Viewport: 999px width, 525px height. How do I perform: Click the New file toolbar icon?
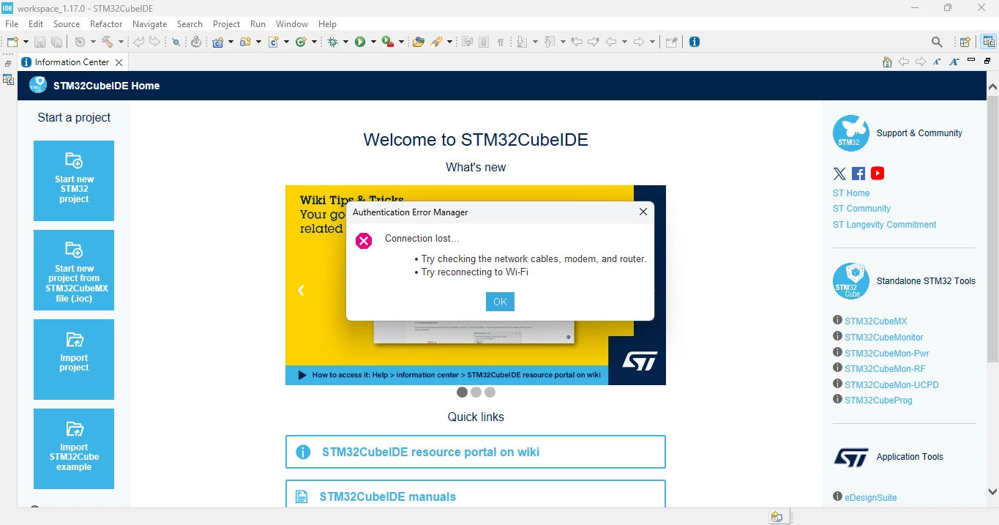tap(12, 42)
